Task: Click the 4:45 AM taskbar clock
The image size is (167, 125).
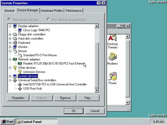Action: 158,122
